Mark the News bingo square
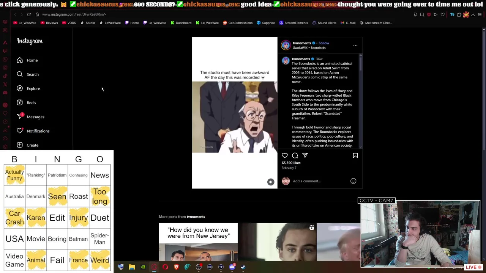The height and width of the screenshot is (273, 486). 100,175
